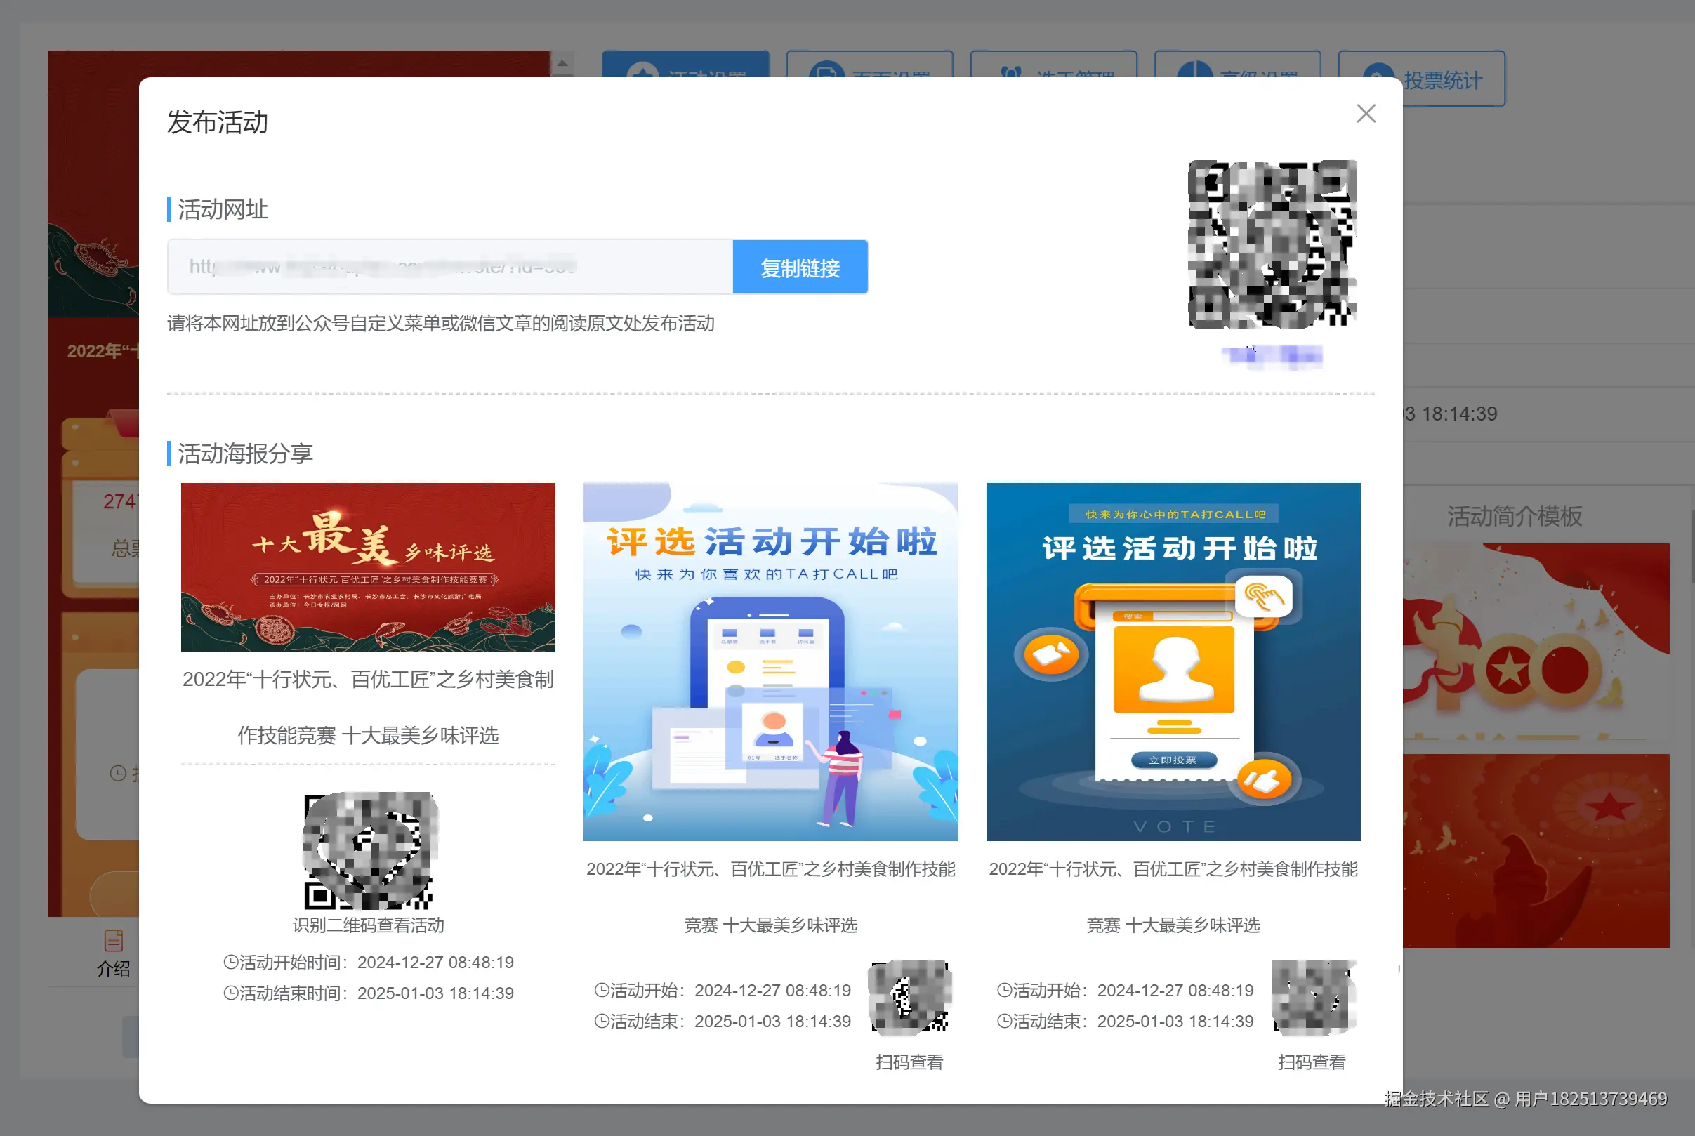
Task: Click the clock icon beside 活动结束时间
Action: (x=231, y=993)
